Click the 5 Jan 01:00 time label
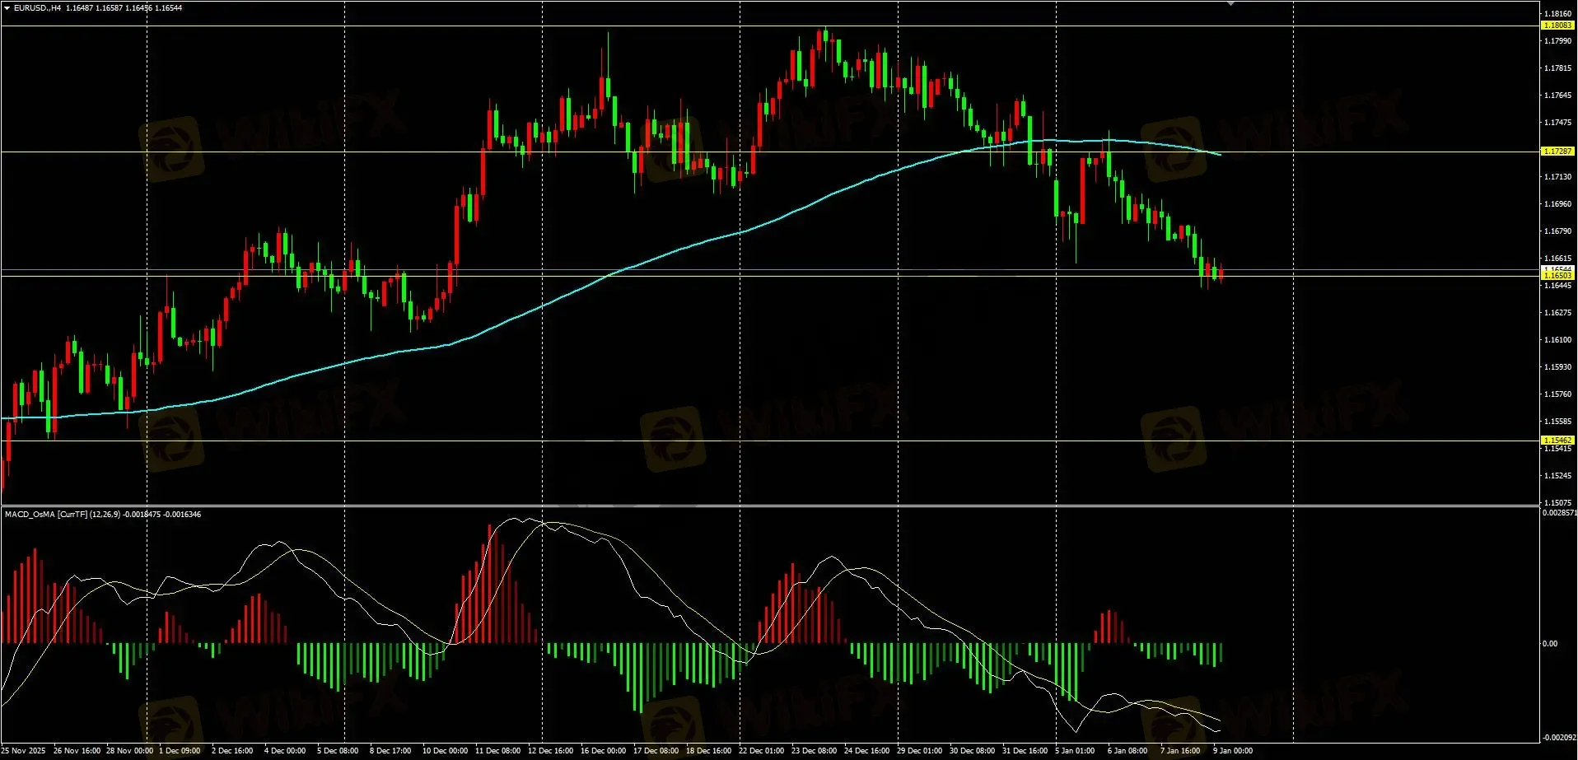Viewport: 1578px width, 760px height. [1076, 751]
